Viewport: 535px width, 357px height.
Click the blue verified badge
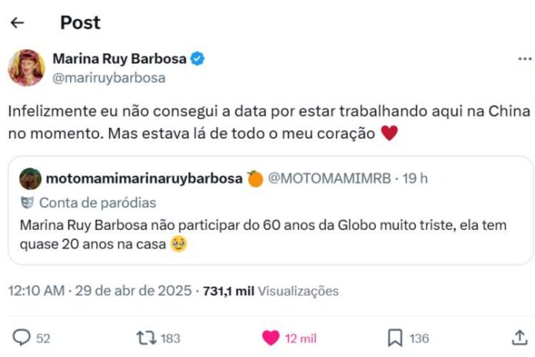(198, 58)
